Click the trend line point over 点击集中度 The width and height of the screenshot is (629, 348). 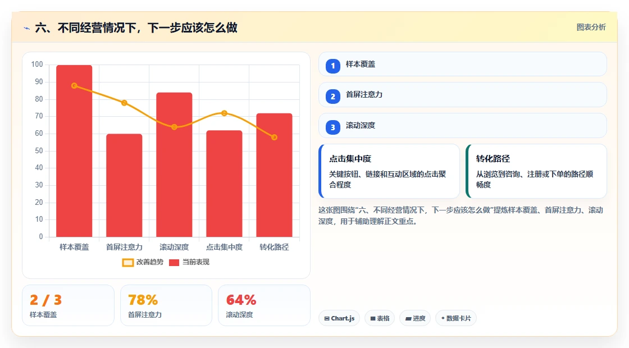pyautogui.click(x=224, y=113)
